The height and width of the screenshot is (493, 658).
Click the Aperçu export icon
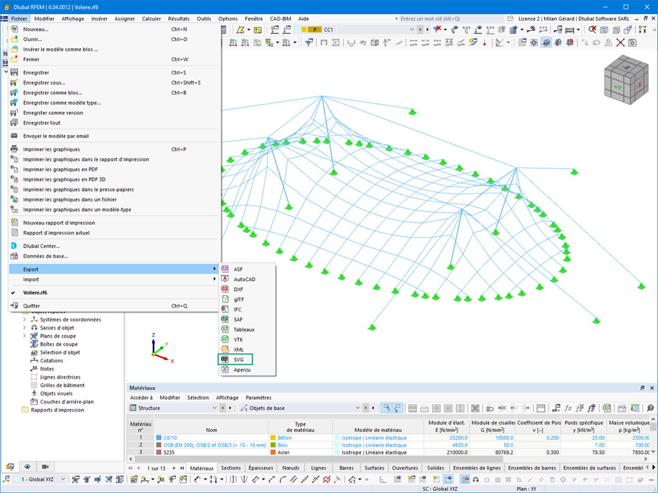pos(225,369)
